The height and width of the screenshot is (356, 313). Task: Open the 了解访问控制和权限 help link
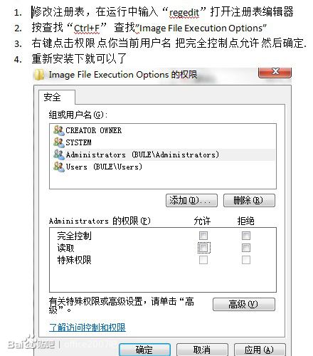tap(87, 328)
